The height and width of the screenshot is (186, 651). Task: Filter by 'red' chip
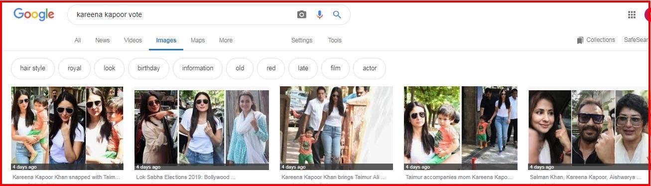point(271,68)
